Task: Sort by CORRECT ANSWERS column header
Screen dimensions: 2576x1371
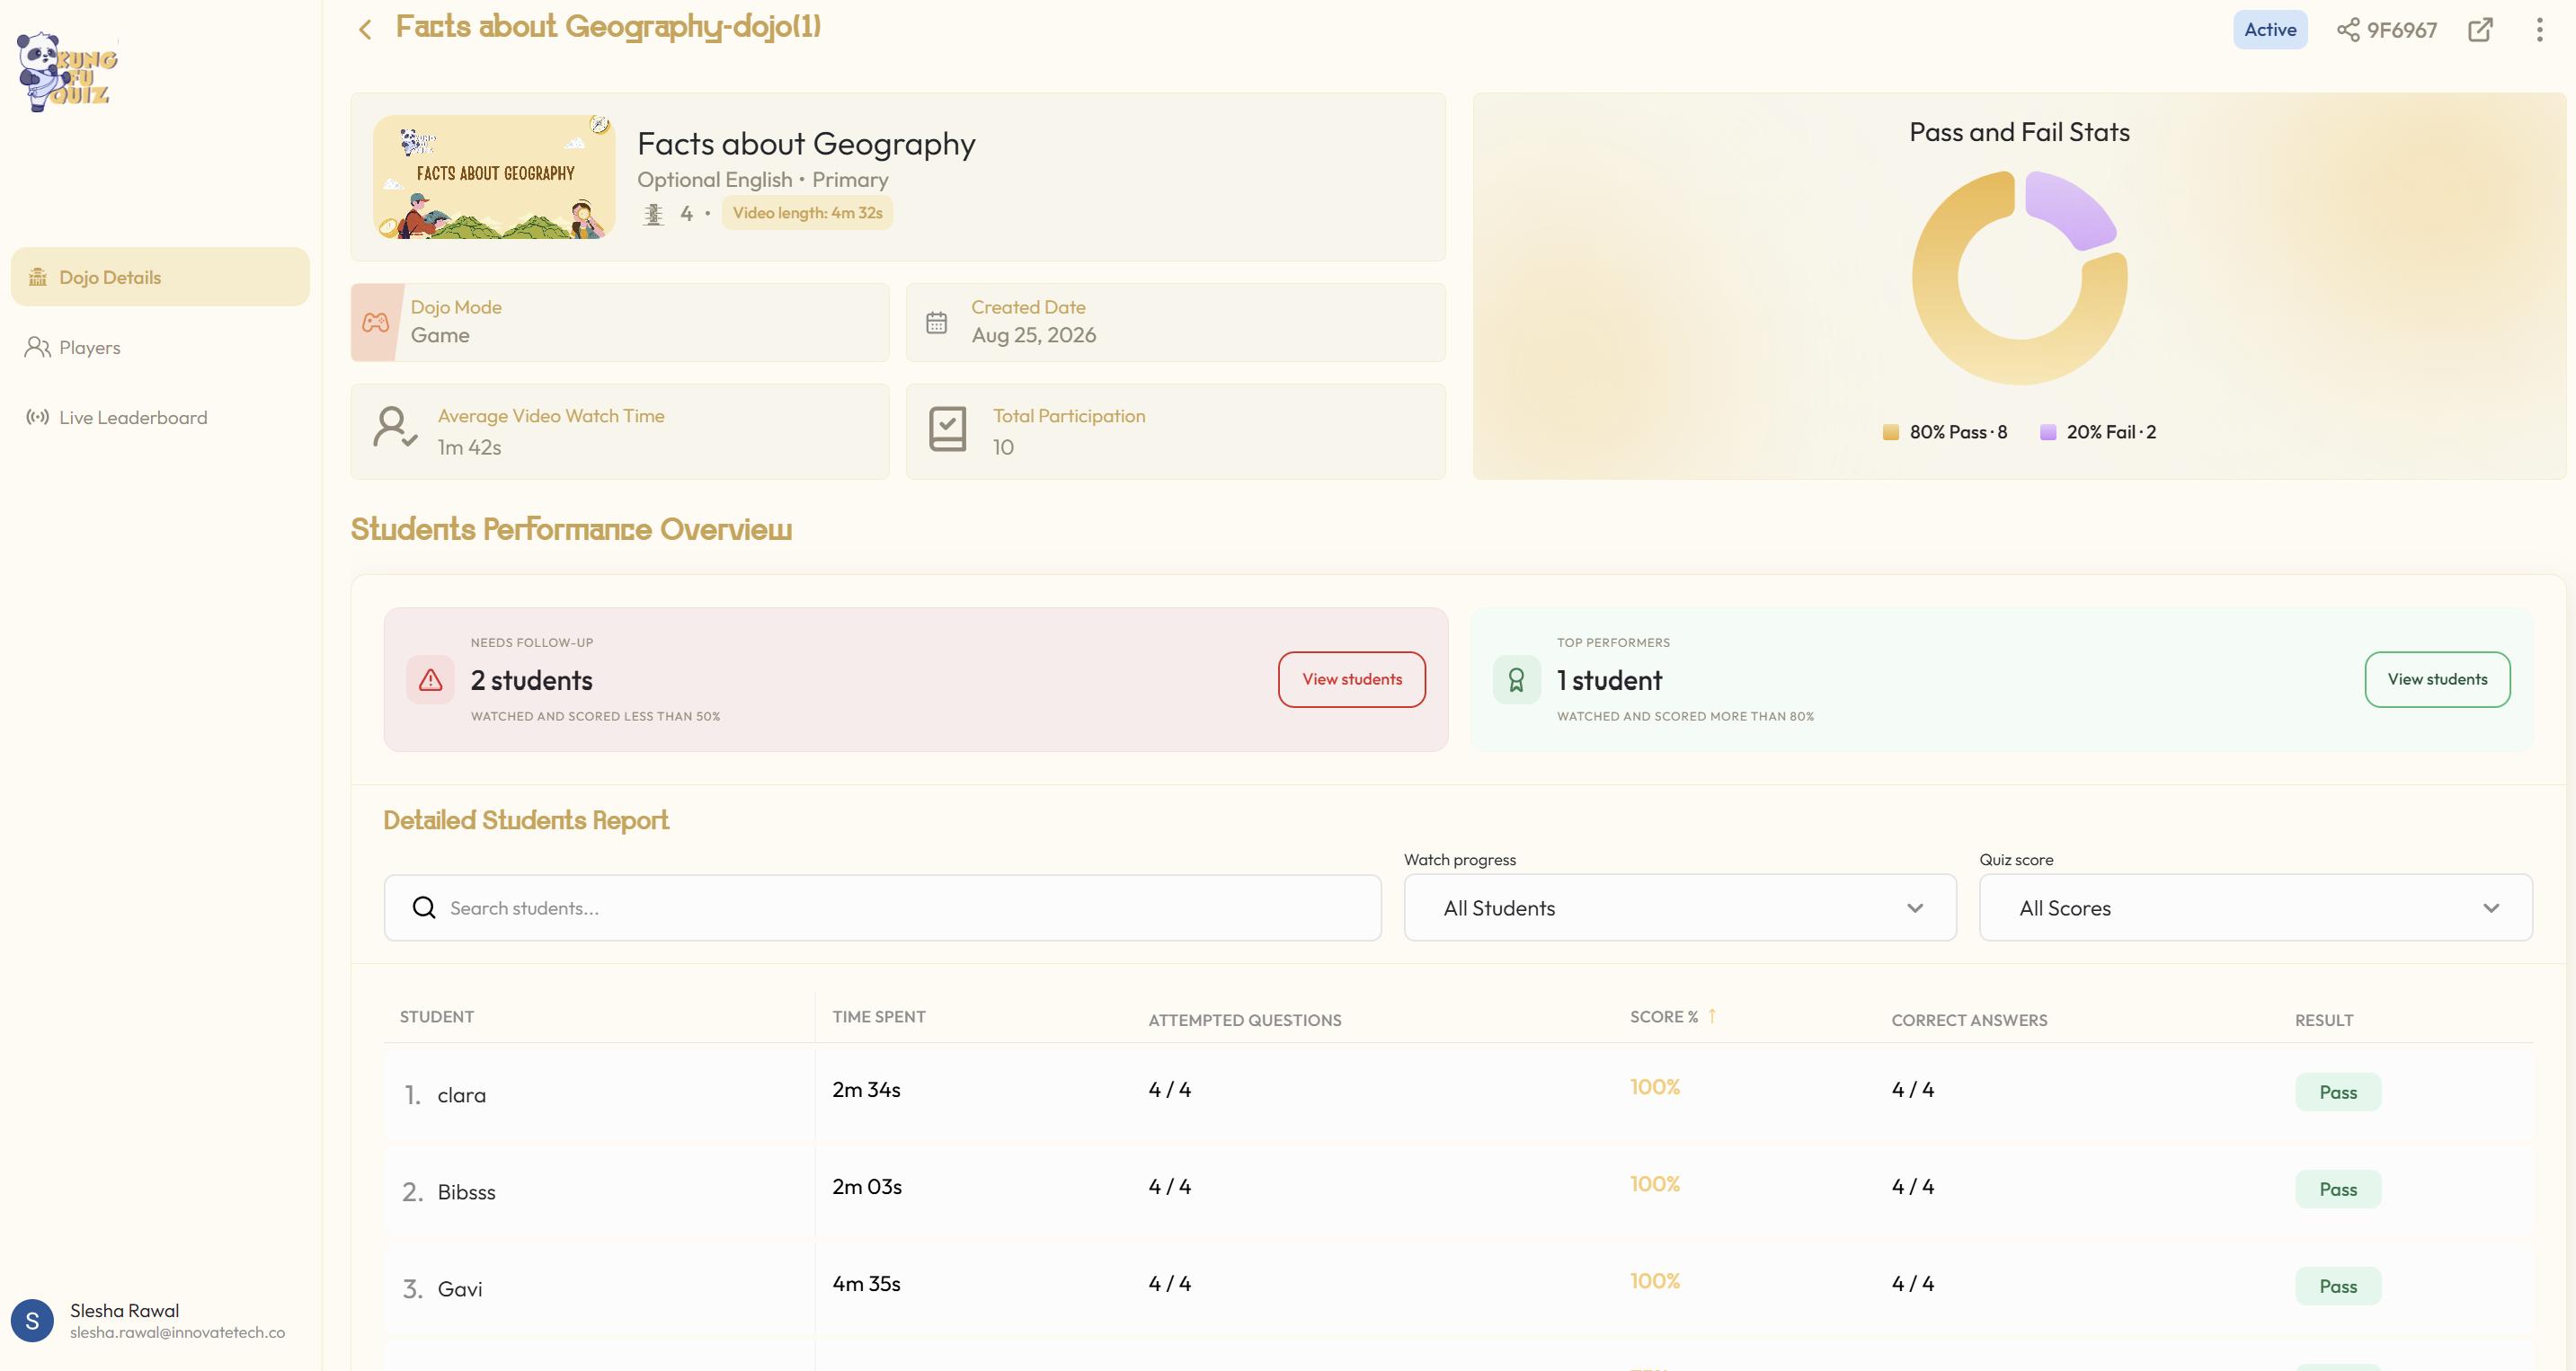Action: point(1969,1021)
